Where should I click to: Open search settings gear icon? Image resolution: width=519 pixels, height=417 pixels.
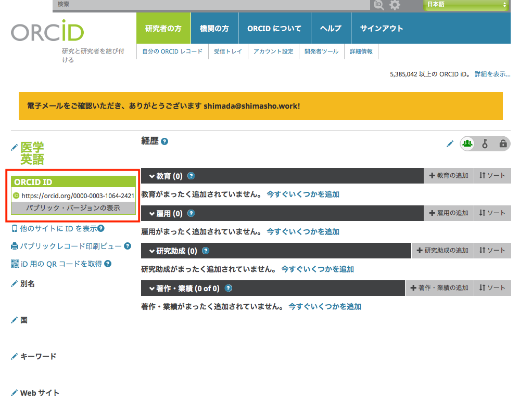[x=395, y=5]
